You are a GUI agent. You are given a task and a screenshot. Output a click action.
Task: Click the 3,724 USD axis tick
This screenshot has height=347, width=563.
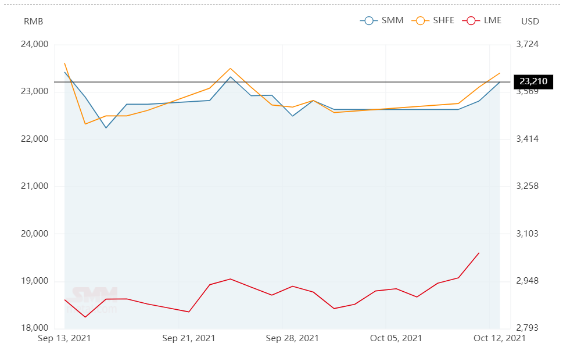tap(527, 44)
